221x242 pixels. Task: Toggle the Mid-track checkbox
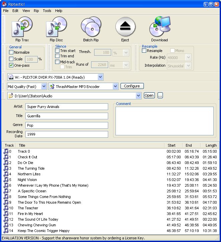click(x=57, y=62)
